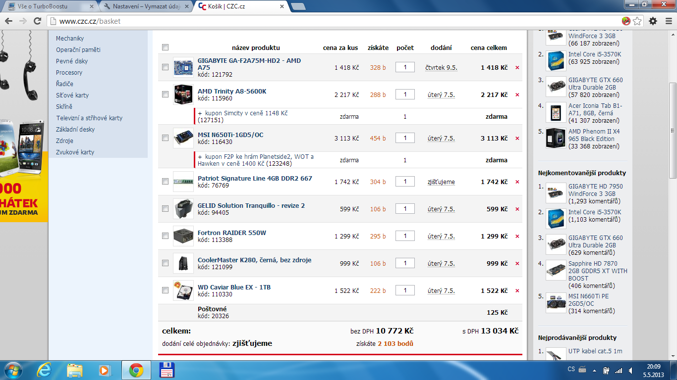Launch Internet Explorer from taskbar
The height and width of the screenshot is (380, 677).
pos(44,370)
